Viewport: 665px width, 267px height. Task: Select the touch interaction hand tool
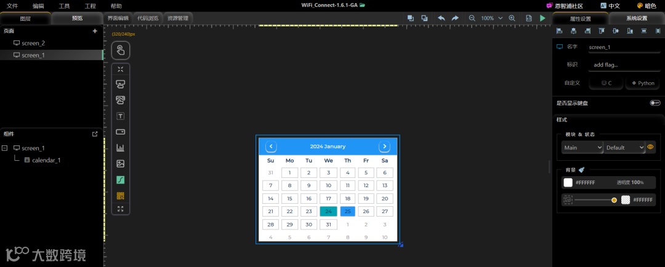click(x=121, y=50)
